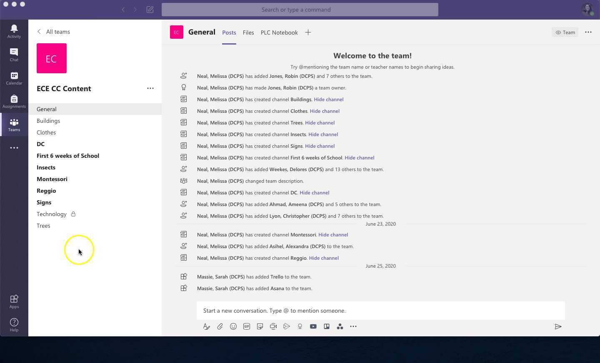Hide channel link for Clothes
Viewport: 600px width, 363px height.
pyautogui.click(x=325, y=111)
